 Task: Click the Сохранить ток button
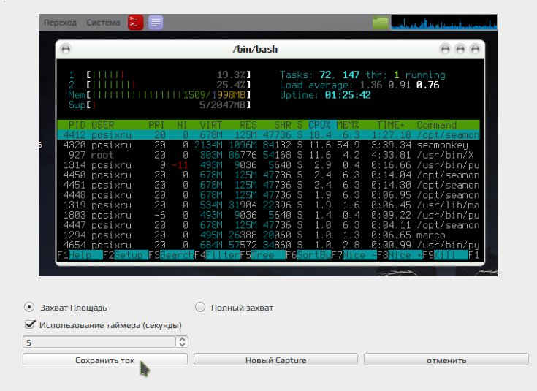coord(105,360)
